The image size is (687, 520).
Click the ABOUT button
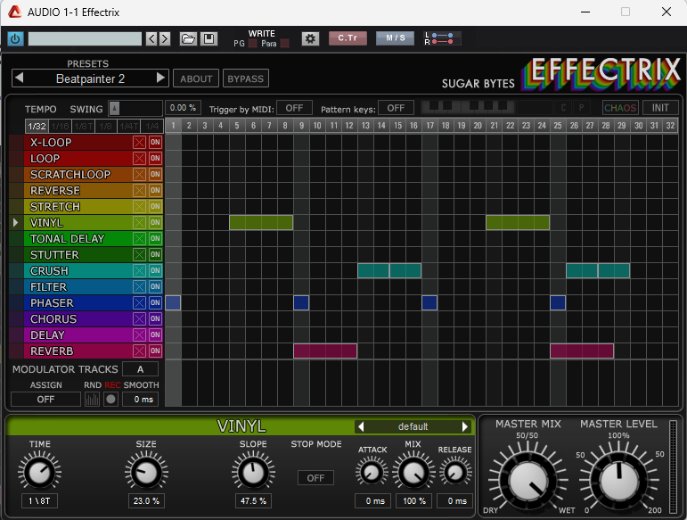(x=196, y=78)
